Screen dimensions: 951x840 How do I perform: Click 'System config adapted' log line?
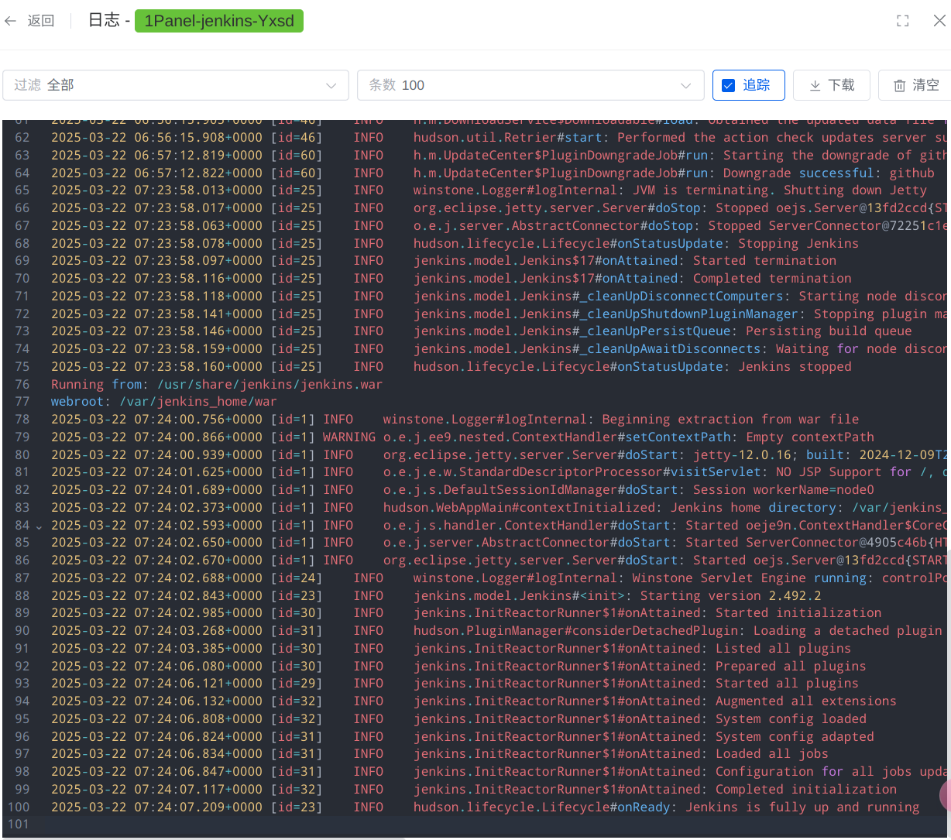(x=462, y=737)
